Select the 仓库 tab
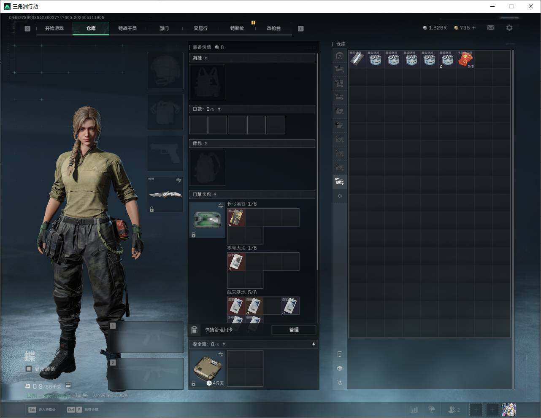Screen dimensions: 541x418 [91, 28]
